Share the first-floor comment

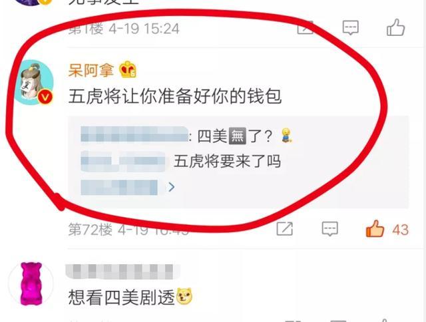click(306, 27)
